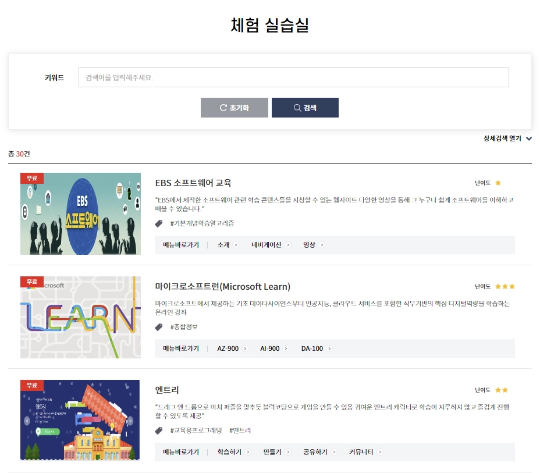
Task: Open 만들기 shortcut under 엔트리
Action: pos(277,452)
